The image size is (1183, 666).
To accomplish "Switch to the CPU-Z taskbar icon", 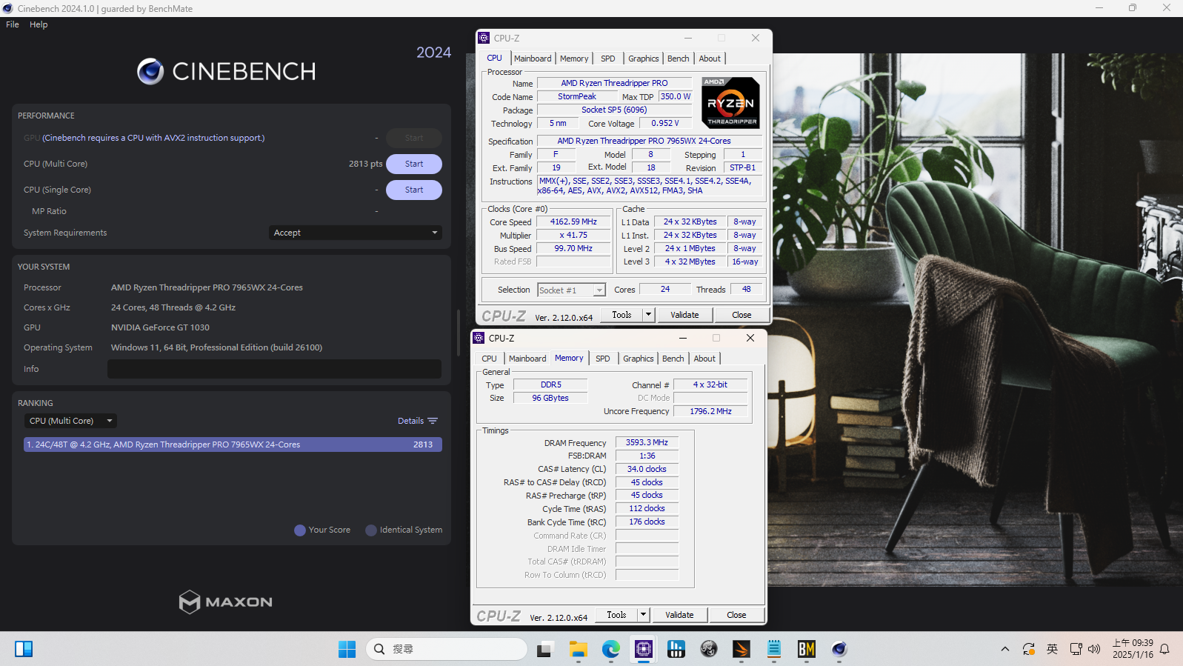I will 644,649.
